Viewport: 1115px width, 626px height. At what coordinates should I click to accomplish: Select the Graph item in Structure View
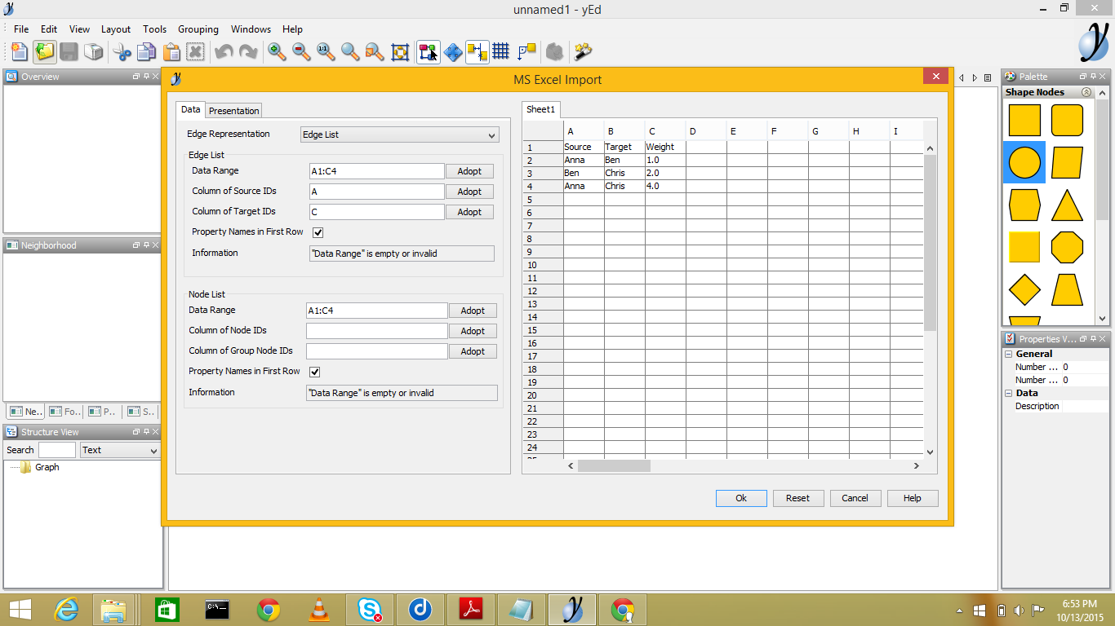click(47, 467)
